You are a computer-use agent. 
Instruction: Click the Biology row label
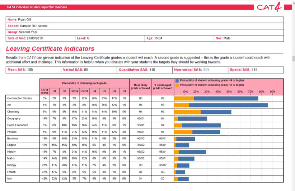tap(11, 165)
